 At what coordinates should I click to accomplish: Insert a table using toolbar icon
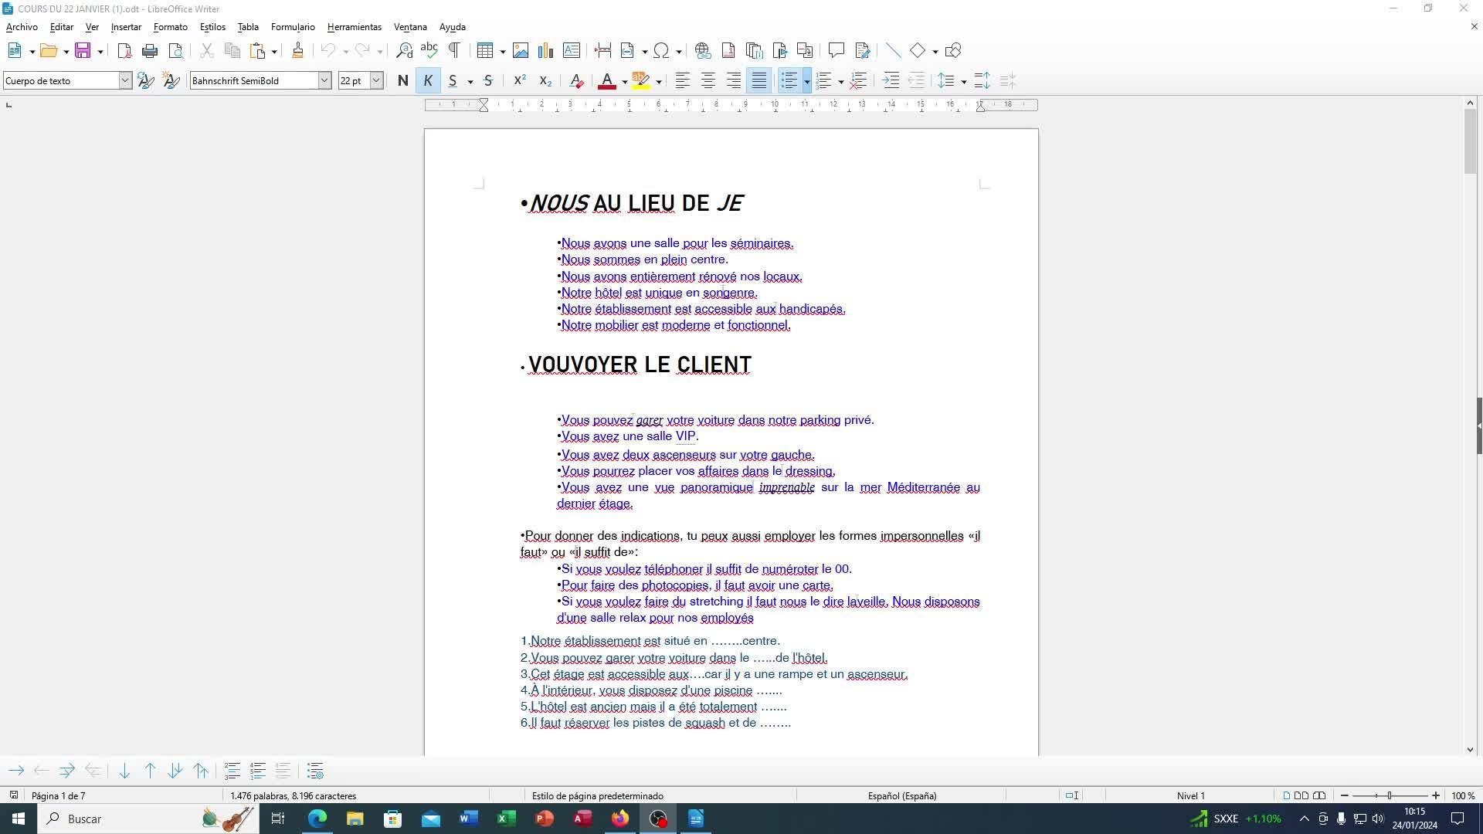[485, 51]
